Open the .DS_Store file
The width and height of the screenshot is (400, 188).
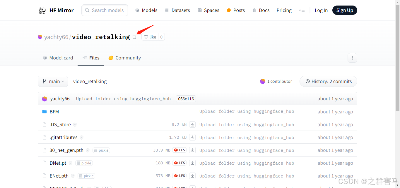[x=60, y=124]
